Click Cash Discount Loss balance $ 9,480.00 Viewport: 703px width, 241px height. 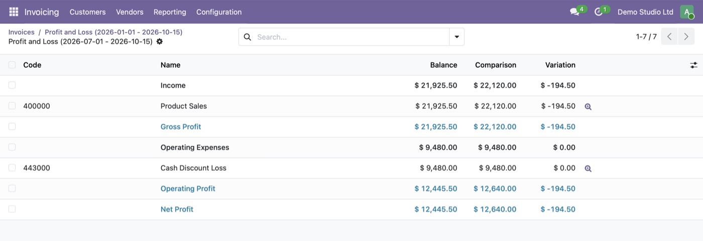coord(438,168)
